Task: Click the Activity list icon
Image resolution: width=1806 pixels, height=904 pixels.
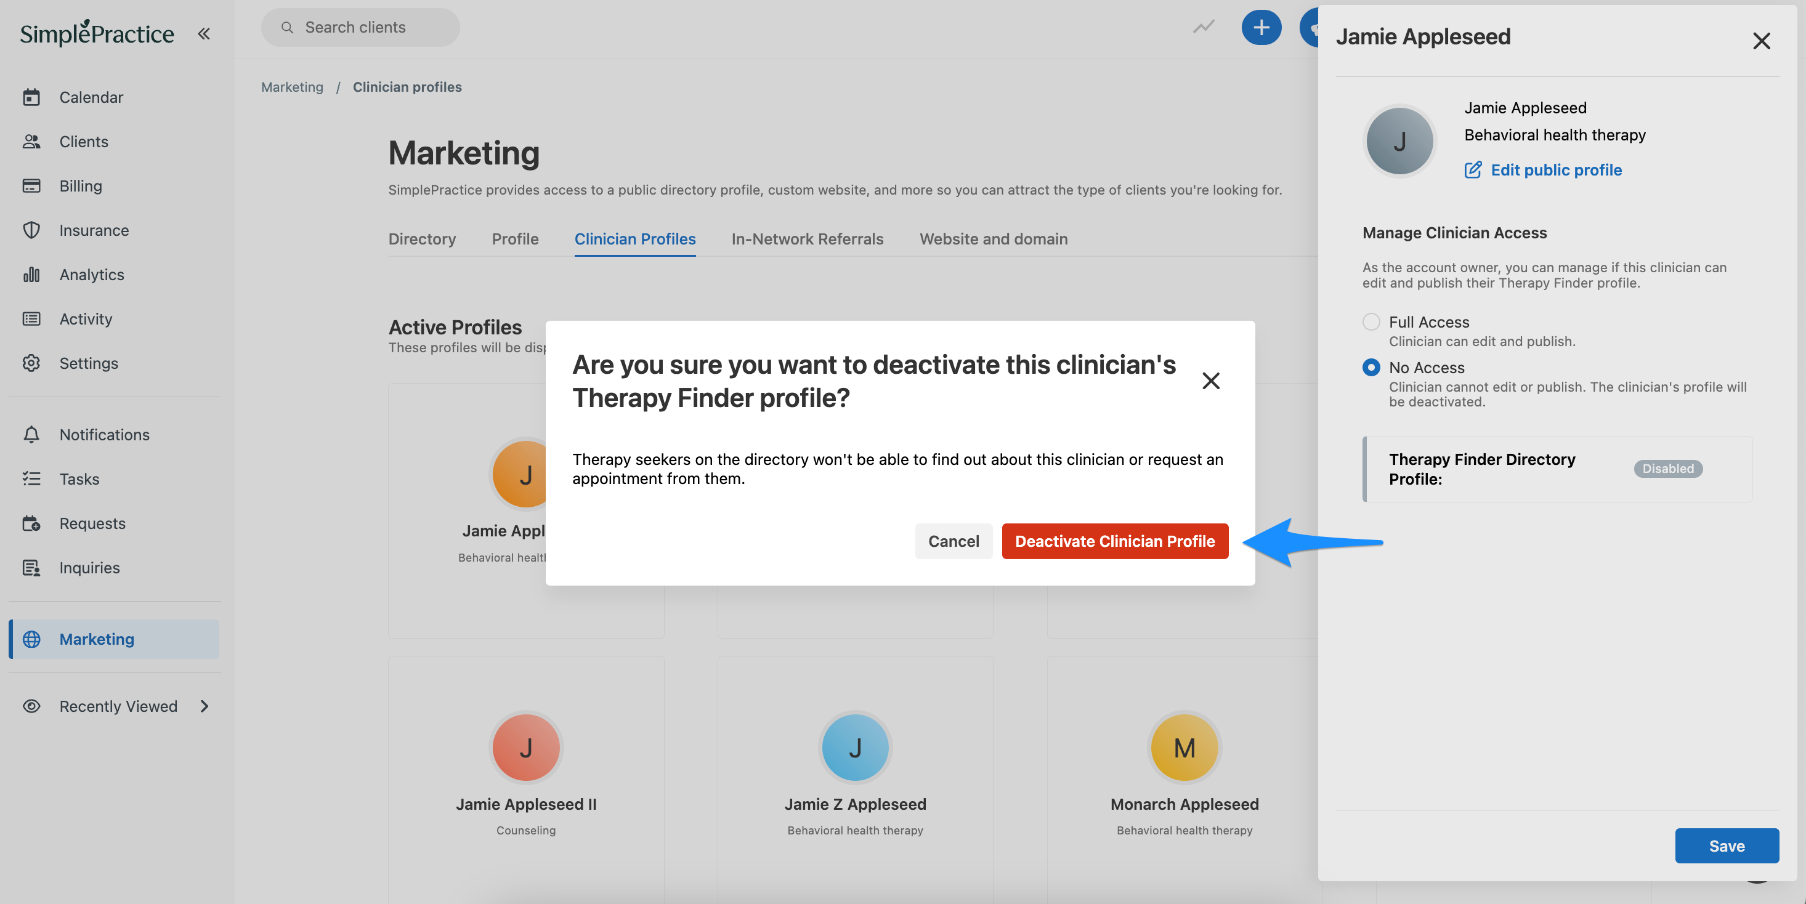Action: click(31, 319)
